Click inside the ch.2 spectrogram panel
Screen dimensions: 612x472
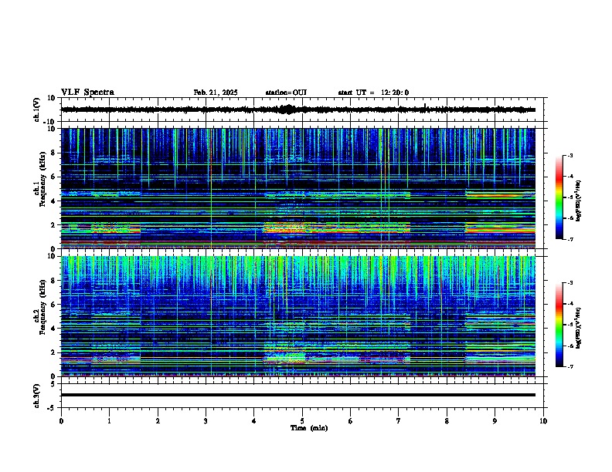point(297,316)
